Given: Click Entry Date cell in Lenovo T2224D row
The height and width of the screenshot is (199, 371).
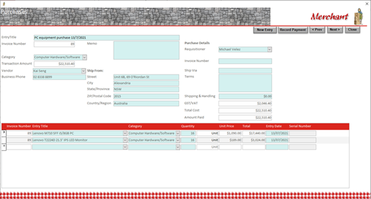Looking at the screenshot, I should coord(277,140).
